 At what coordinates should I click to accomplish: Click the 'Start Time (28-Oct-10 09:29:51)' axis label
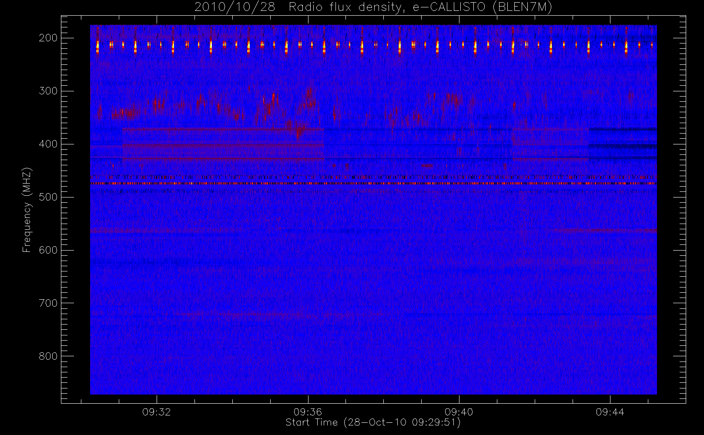(x=373, y=422)
